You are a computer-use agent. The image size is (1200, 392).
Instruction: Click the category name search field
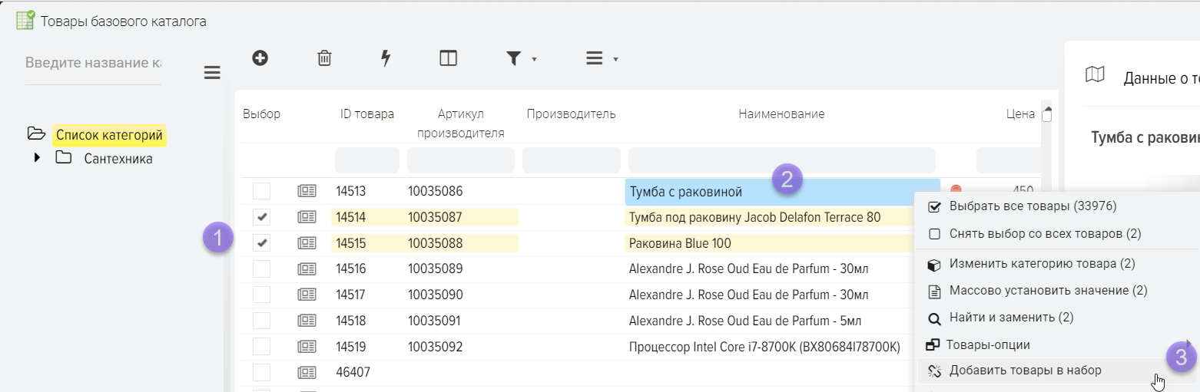(x=93, y=63)
